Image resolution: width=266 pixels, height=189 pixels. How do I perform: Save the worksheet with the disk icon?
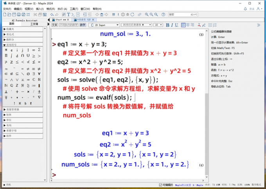(x=14, y=14)
